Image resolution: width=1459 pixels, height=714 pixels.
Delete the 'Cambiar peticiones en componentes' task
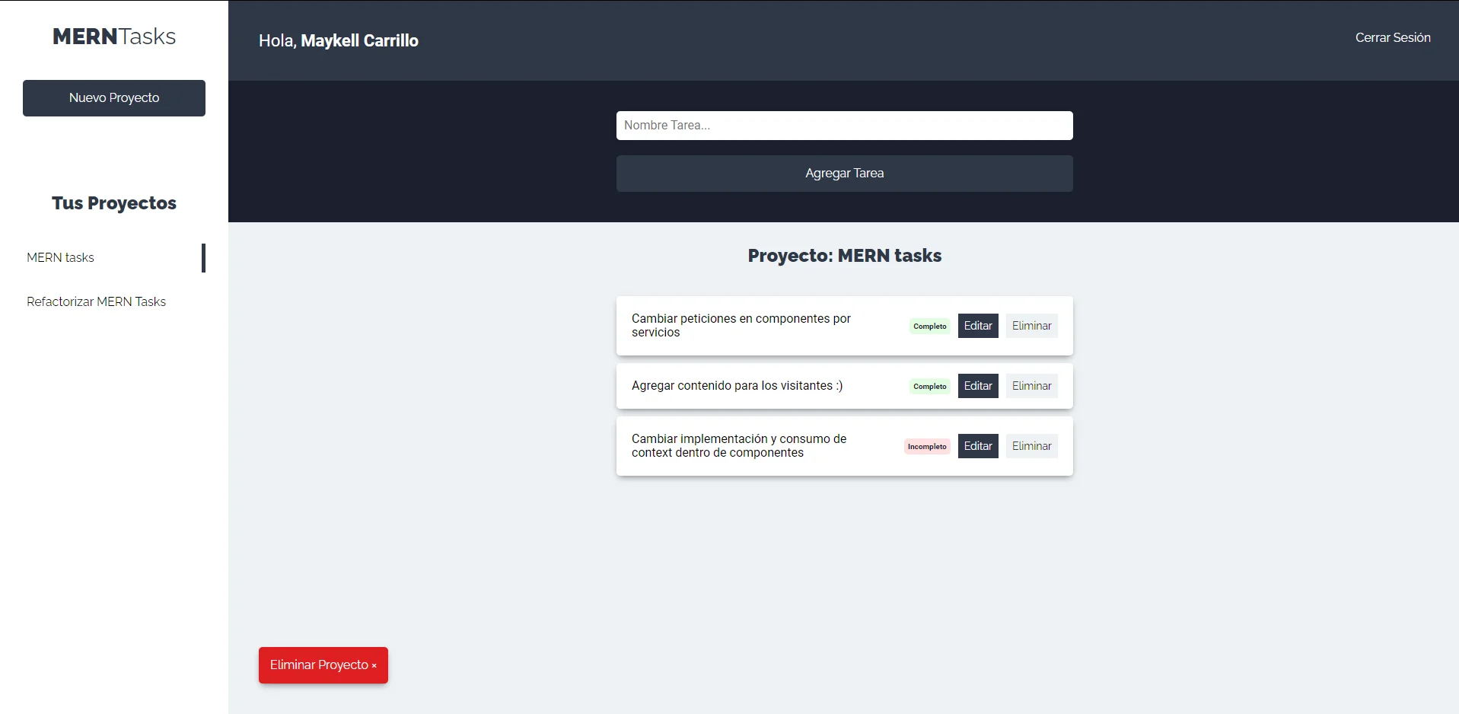pyautogui.click(x=1032, y=326)
